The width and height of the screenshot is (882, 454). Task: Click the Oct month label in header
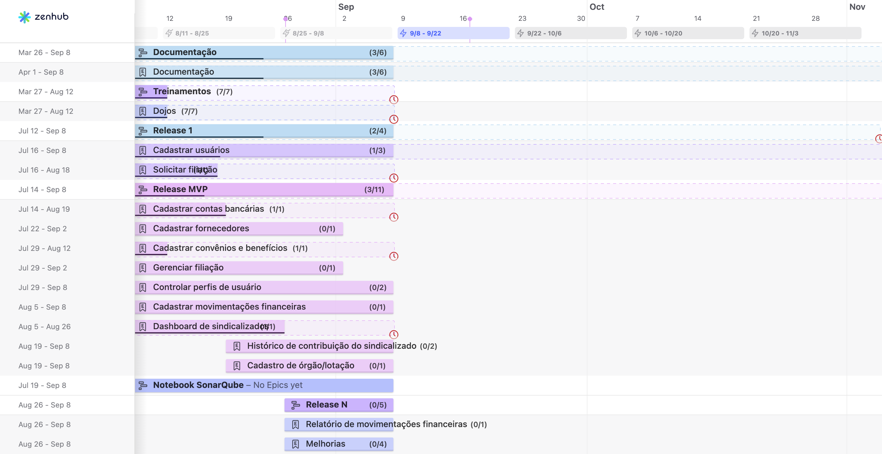click(x=597, y=7)
